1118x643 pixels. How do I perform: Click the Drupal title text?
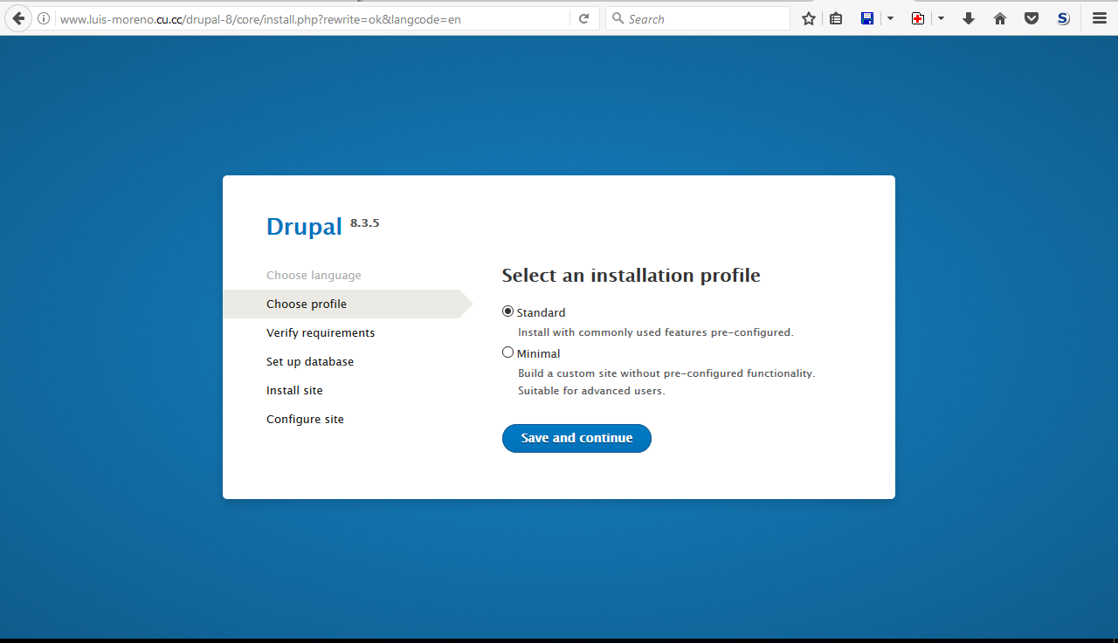(304, 227)
